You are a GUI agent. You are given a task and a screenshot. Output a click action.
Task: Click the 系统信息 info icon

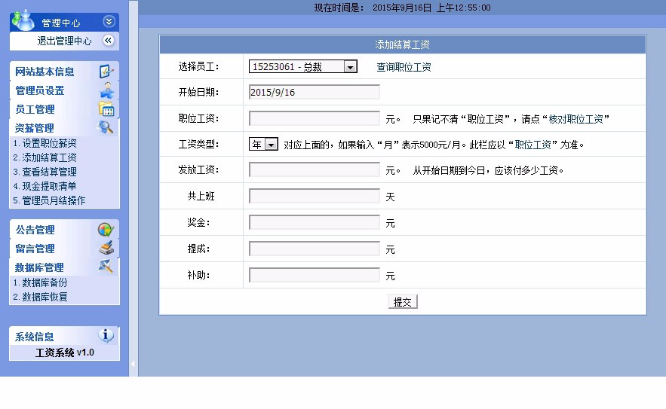tap(106, 335)
